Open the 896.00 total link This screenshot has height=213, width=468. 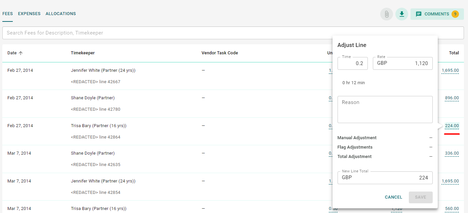coord(452,98)
